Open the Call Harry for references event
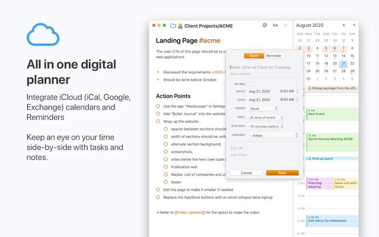The height and width of the screenshot is (237, 379). click(x=332, y=221)
